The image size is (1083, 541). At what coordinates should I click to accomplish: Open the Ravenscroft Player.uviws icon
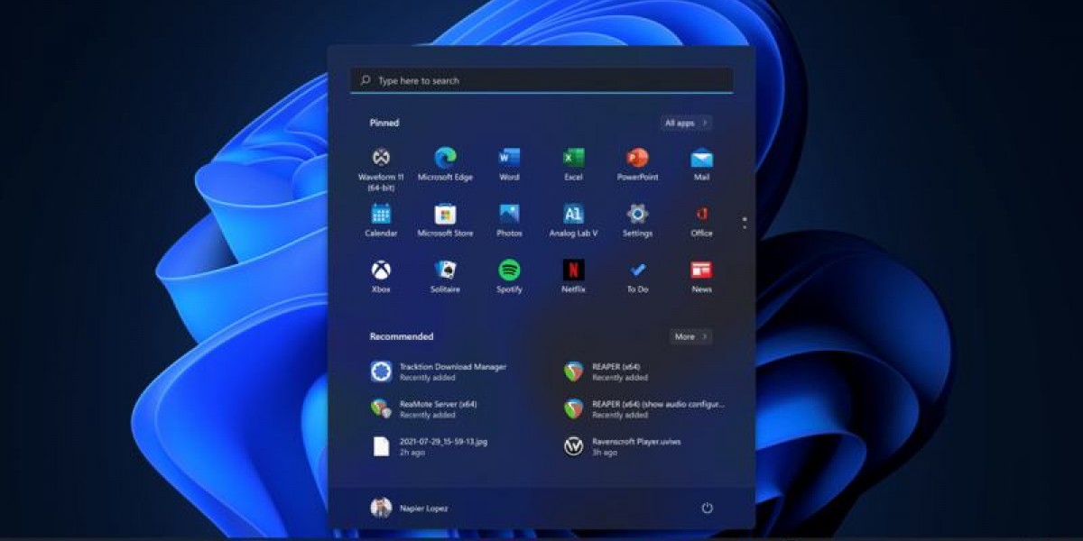573,446
